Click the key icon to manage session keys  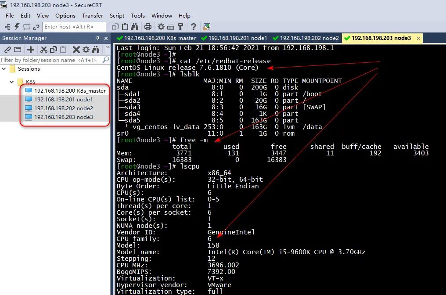click(180, 26)
